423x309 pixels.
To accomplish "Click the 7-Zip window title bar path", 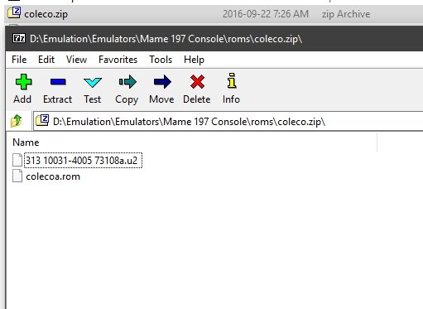I will [166, 39].
